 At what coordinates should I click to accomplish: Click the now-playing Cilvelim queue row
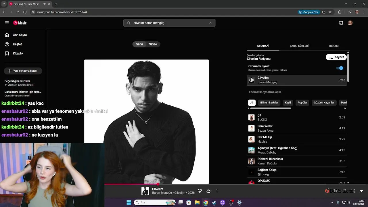(x=297, y=80)
